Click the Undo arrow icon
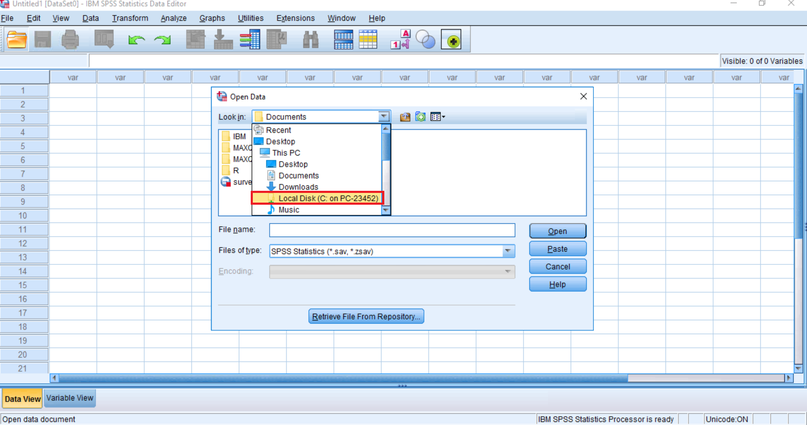807x425 pixels. (x=137, y=40)
